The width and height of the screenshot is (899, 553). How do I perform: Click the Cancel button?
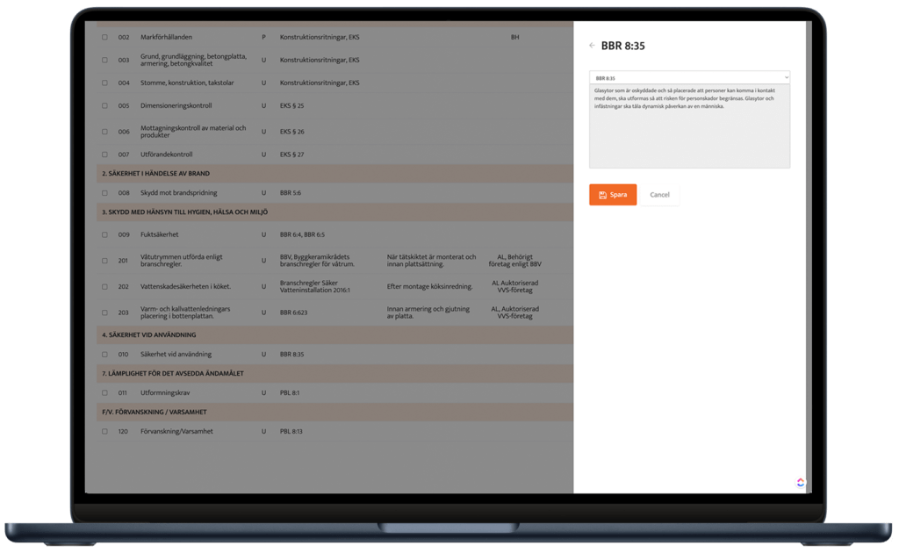pyautogui.click(x=659, y=195)
